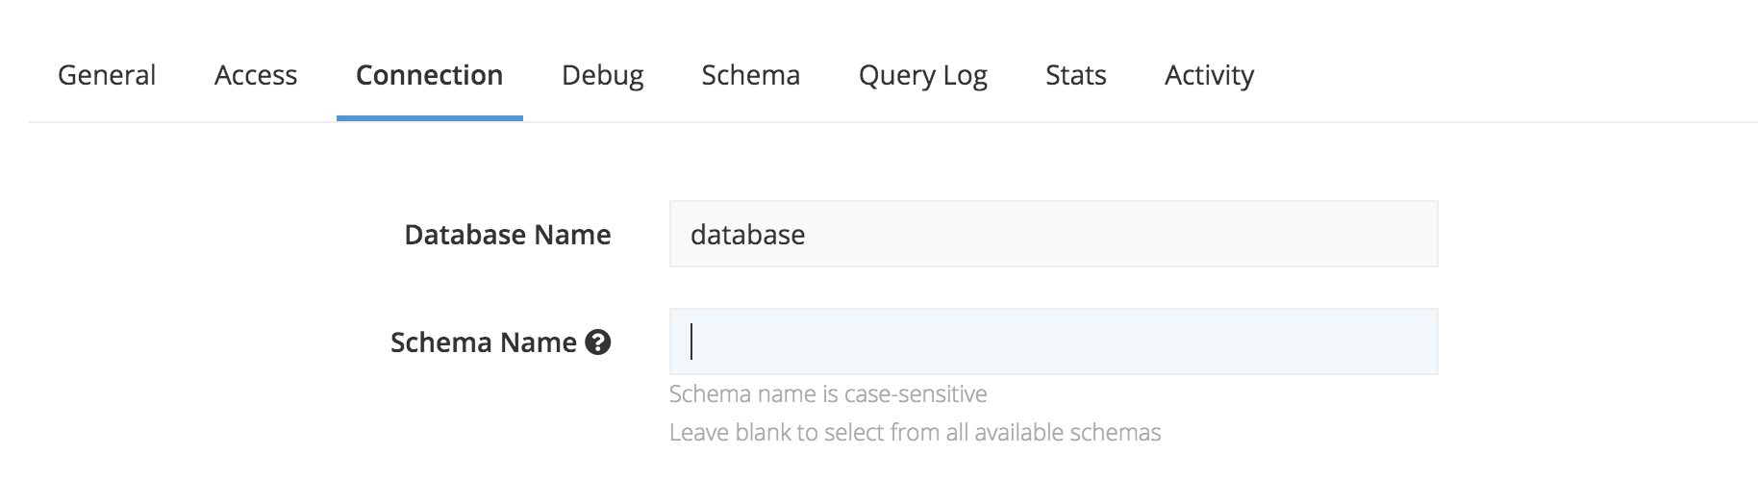Click the Schema Name label text

(x=484, y=342)
